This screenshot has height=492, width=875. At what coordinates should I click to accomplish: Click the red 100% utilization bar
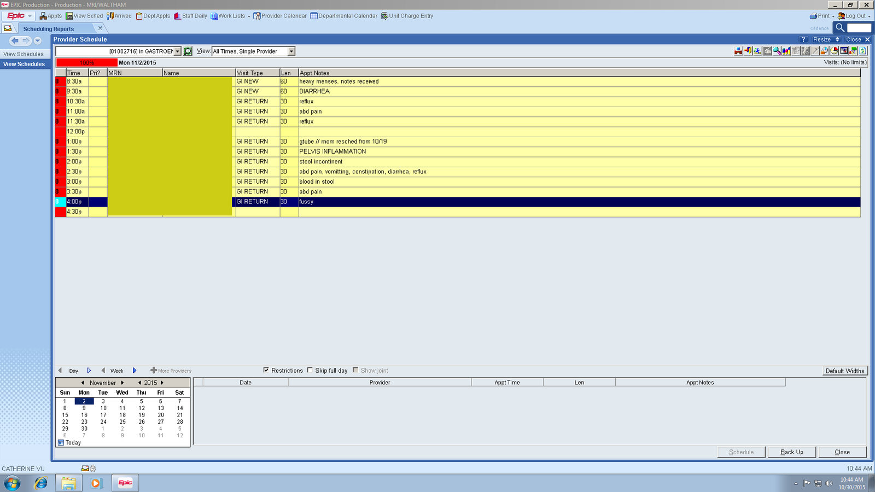86,63
